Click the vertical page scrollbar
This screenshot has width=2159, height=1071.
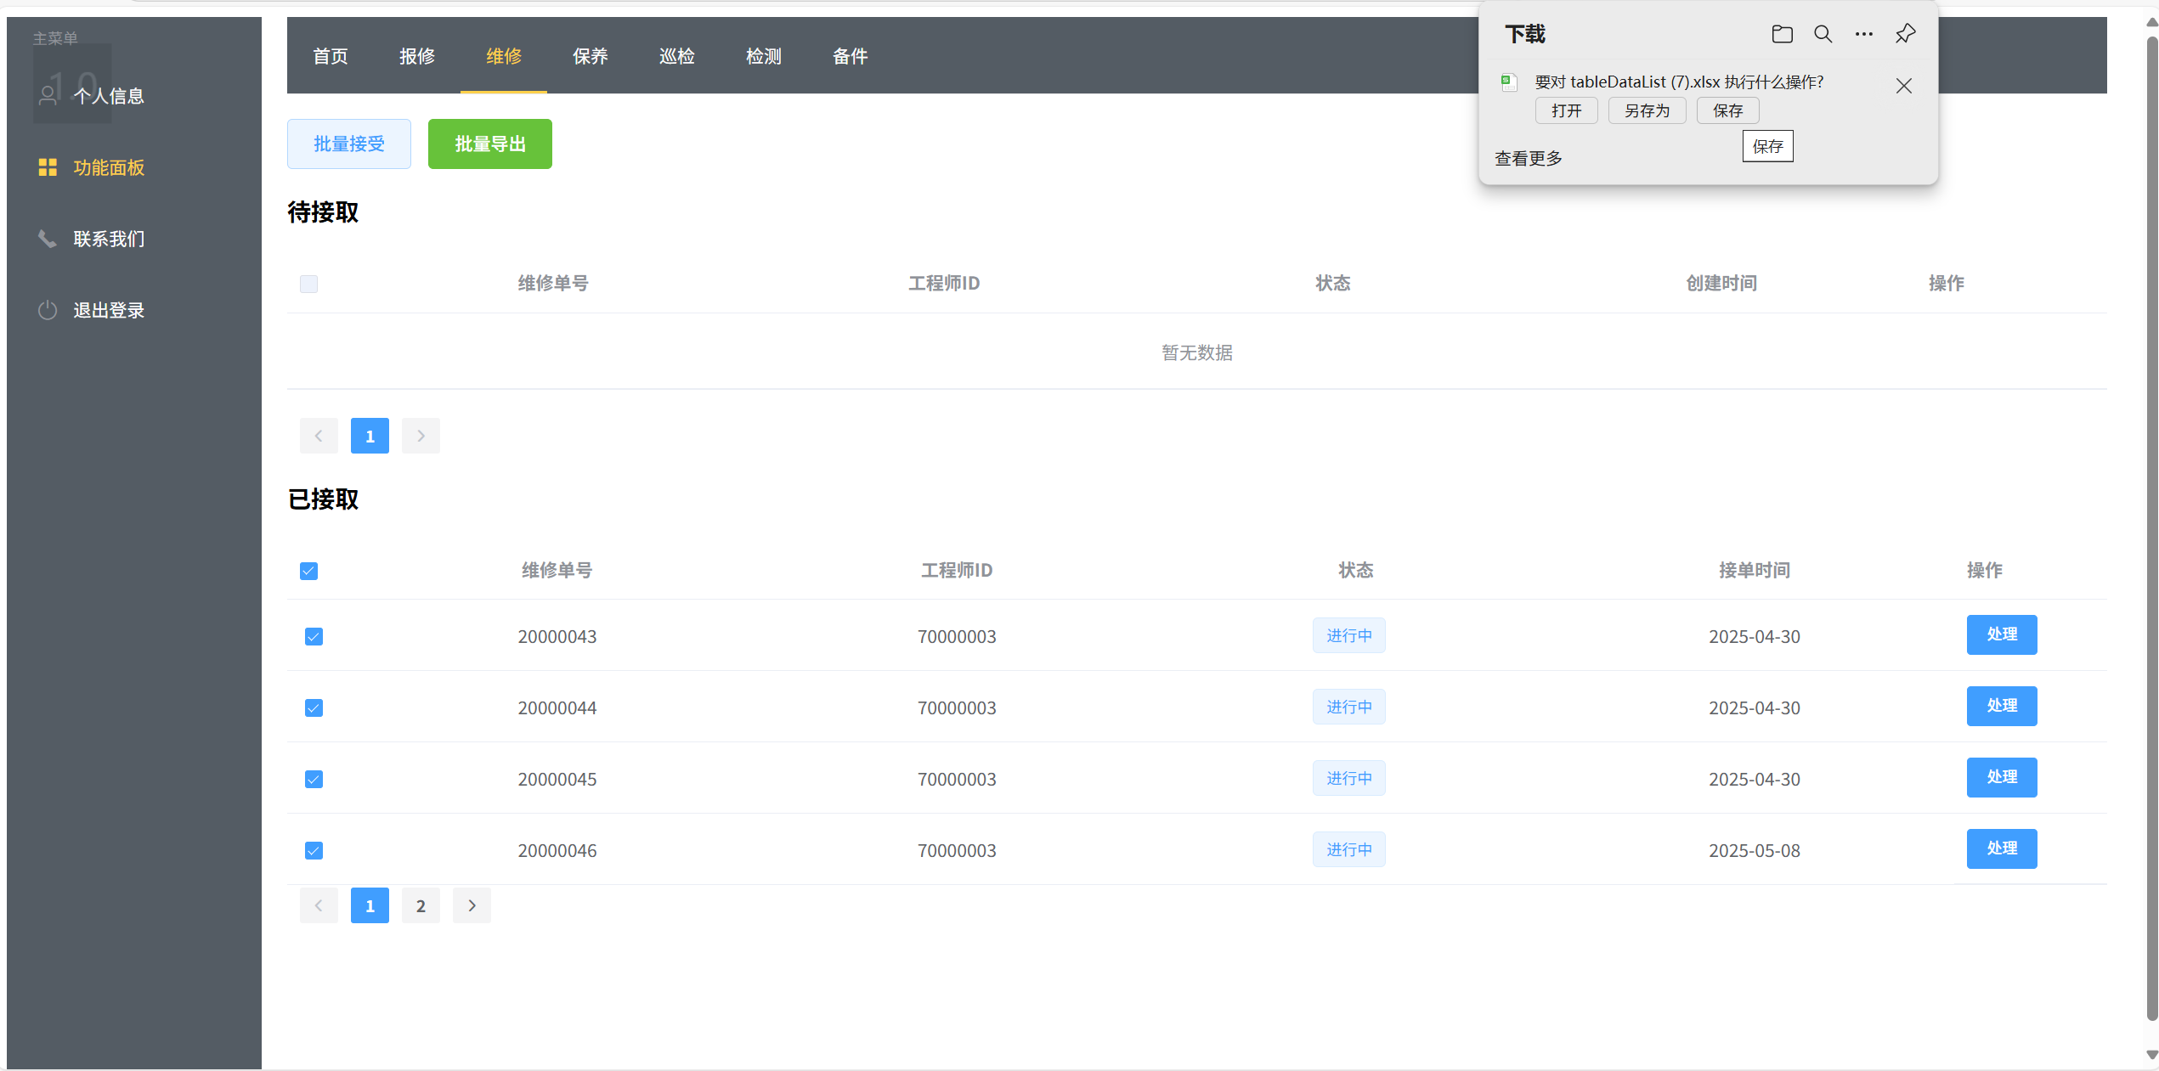[x=2151, y=527]
